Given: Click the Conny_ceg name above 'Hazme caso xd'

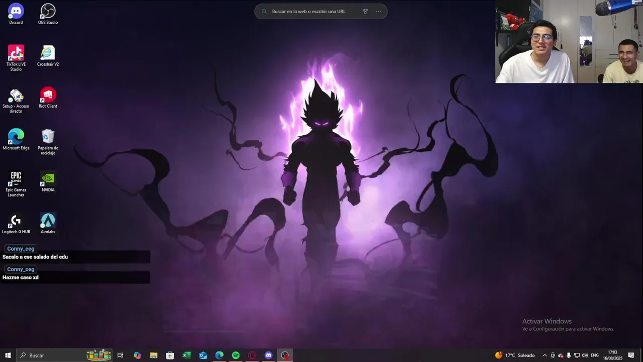Looking at the screenshot, I should tap(21, 269).
